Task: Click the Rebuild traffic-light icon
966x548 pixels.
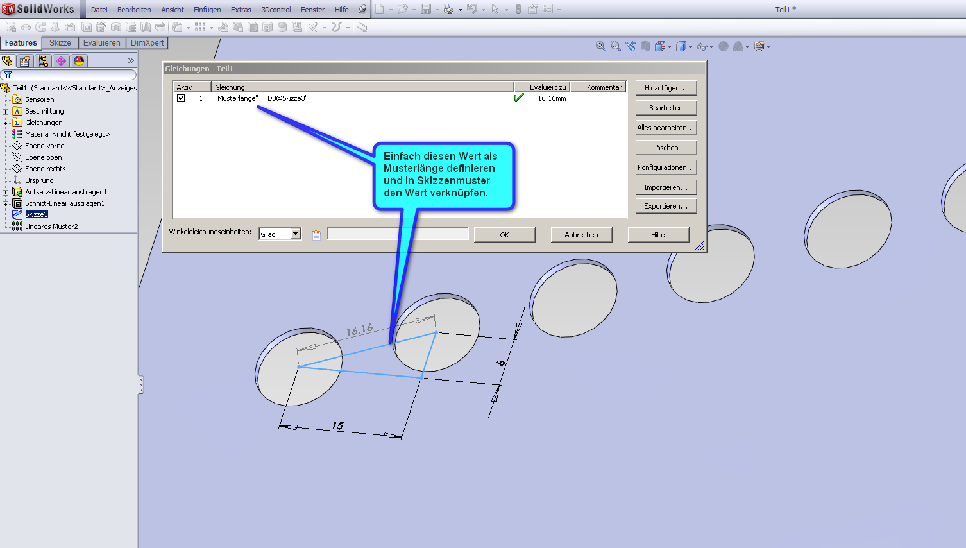Action: click(518, 9)
